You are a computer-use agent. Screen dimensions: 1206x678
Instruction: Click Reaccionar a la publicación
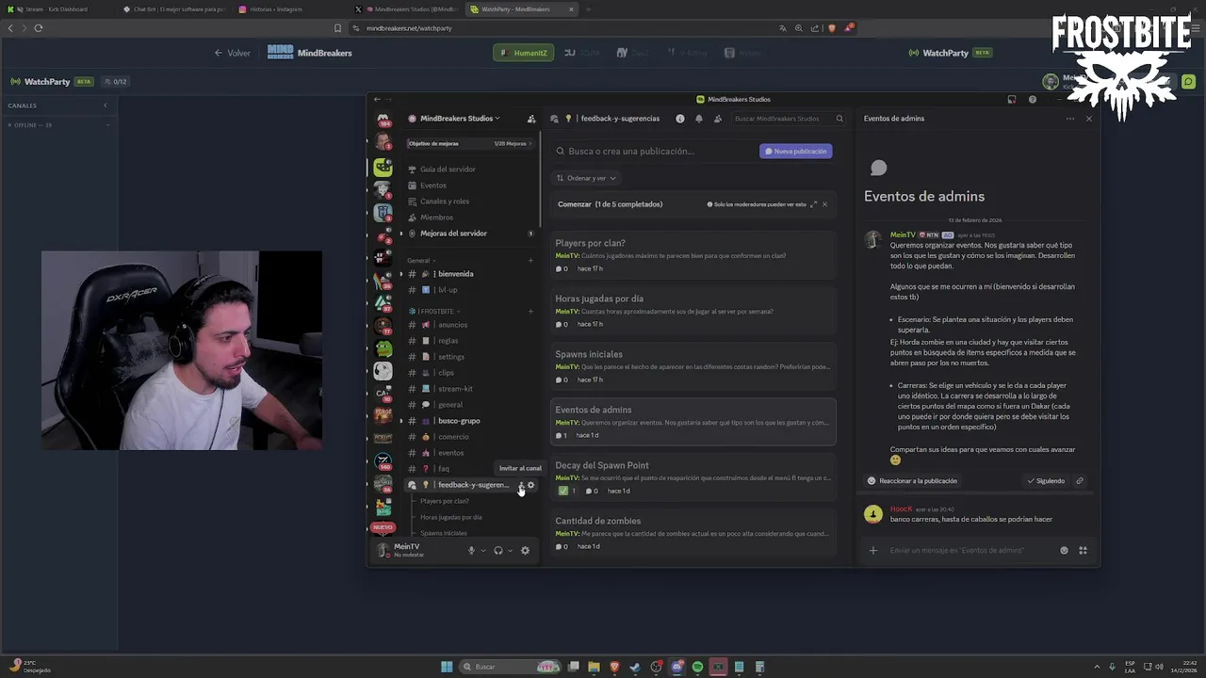[x=912, y=481]
